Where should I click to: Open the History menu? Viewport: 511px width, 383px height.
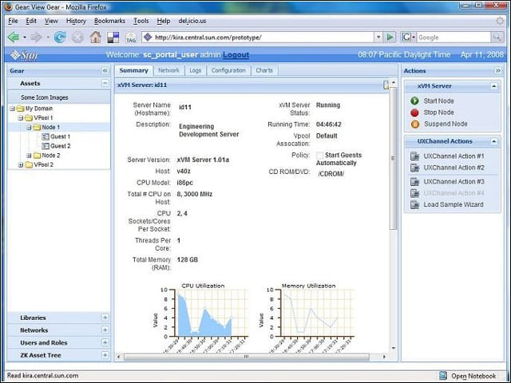point(76,21)
